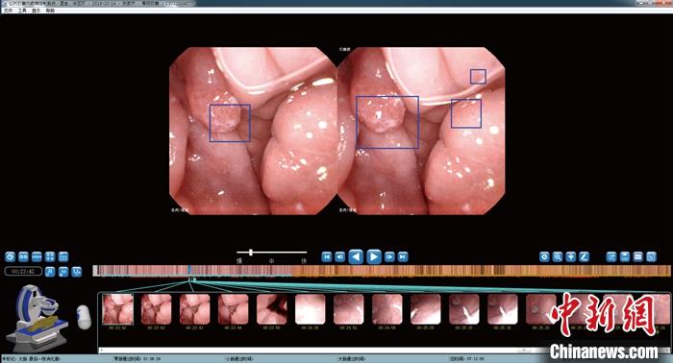673x363 pixels.
Task: Jump to the first frame button
Action: pos(327,256)
